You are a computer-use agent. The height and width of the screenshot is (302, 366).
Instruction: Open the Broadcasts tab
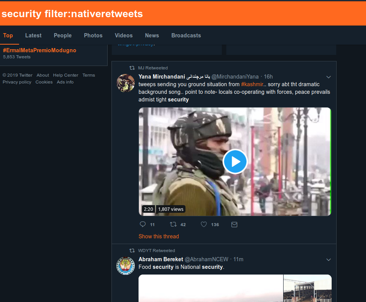point(186,35)
